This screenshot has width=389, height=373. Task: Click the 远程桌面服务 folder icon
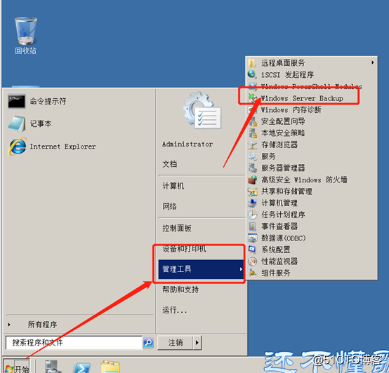[x=252, y=63]
